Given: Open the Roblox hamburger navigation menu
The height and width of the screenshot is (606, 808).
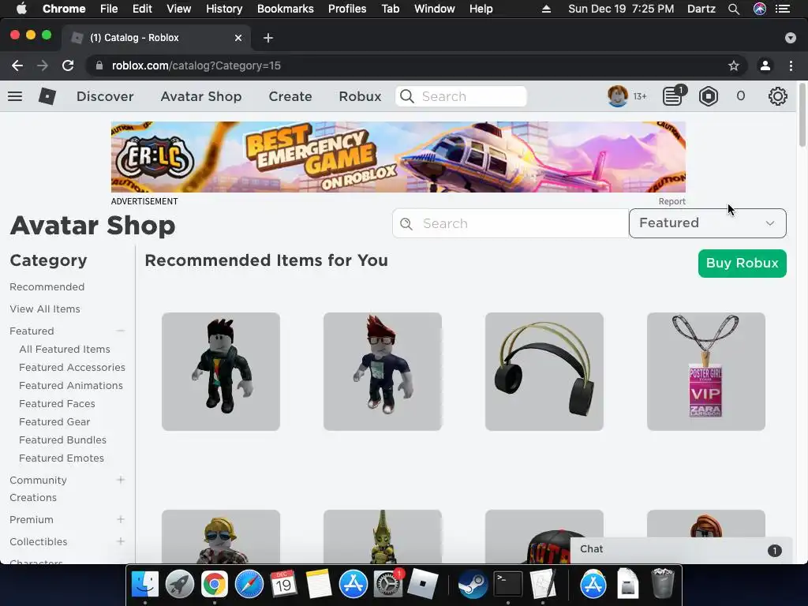Looking at the screenshot, I should (15, 96).
